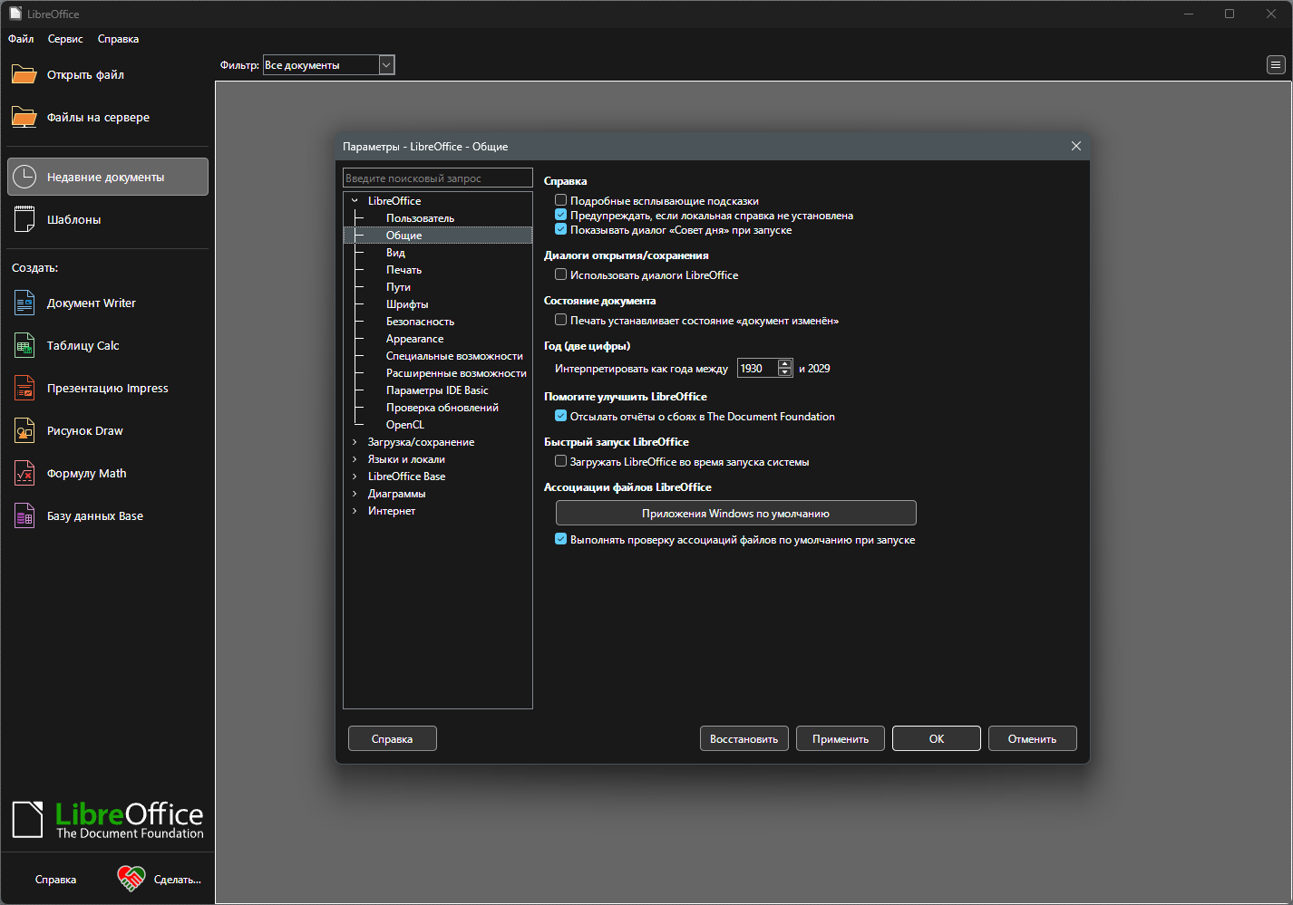Focus the options search field
The image size is (1293, 905).
438,178
